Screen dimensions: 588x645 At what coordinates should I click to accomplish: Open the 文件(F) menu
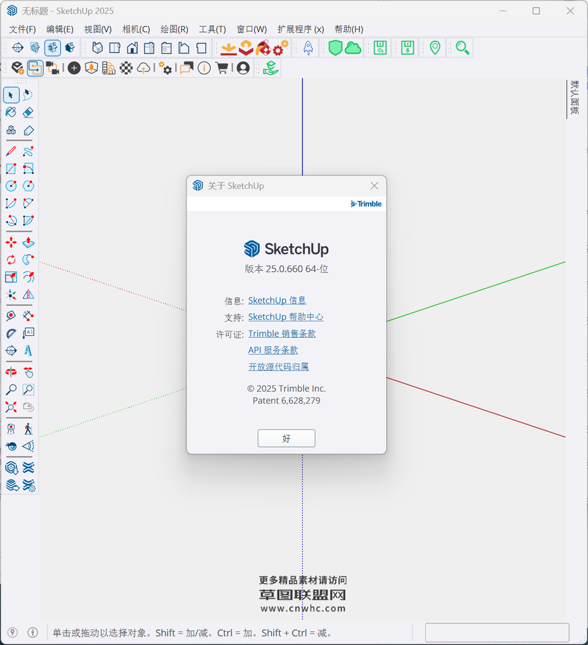click(x=22, y=29)
